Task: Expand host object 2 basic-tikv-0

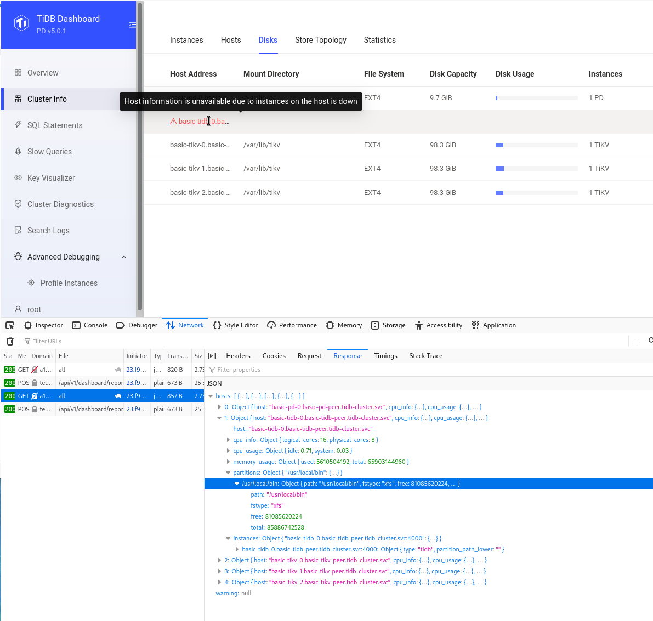Action: pos(219,560)
